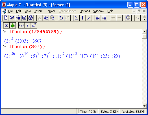
Task: Toggle Maple leaf input mode button
Action: point(12,25)
